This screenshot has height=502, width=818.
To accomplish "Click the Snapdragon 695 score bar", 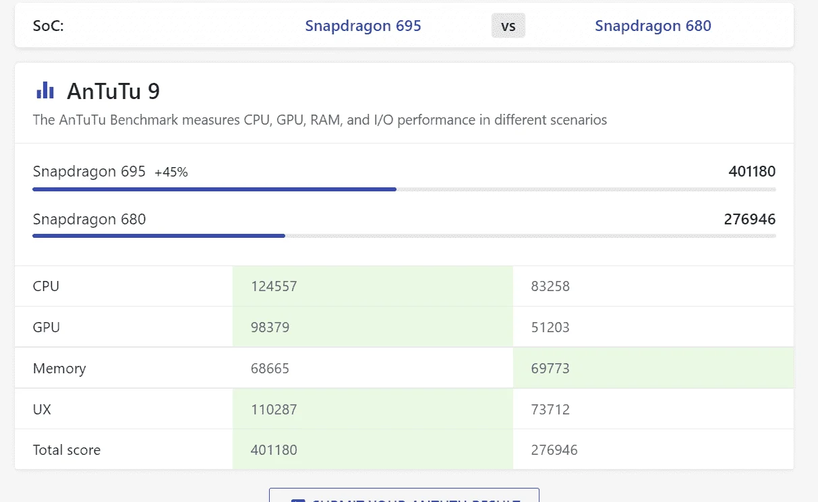I will pos(404,189).
